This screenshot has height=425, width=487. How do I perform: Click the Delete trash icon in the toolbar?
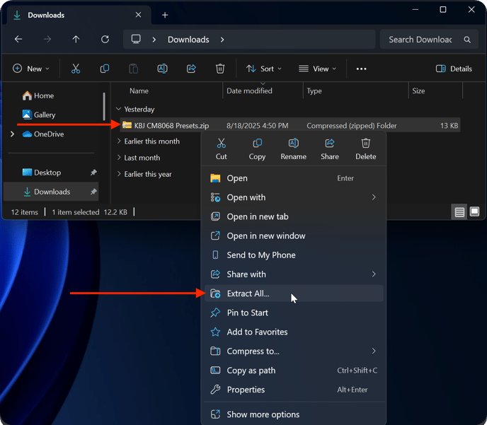click(x=220, y=69)
